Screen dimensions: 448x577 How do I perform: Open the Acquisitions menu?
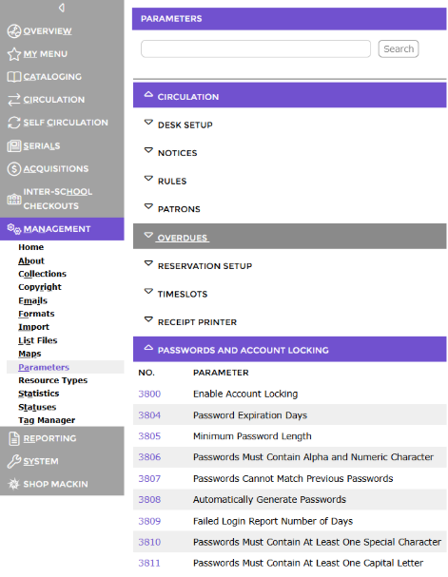[56, 169]
